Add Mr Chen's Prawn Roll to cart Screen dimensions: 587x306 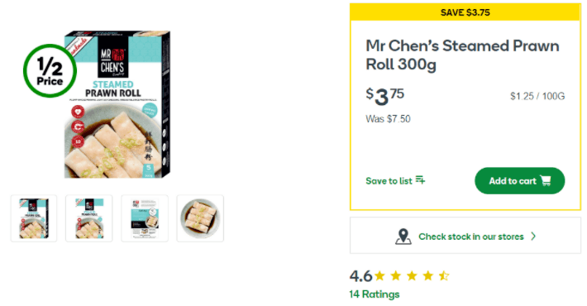tap(519, 181)
